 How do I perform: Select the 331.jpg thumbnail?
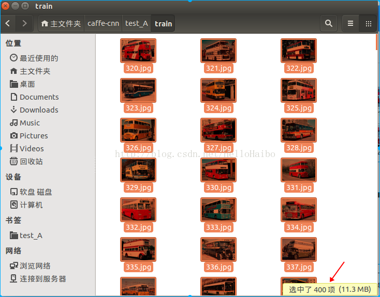pyautogui.click(x=299, y=170)
